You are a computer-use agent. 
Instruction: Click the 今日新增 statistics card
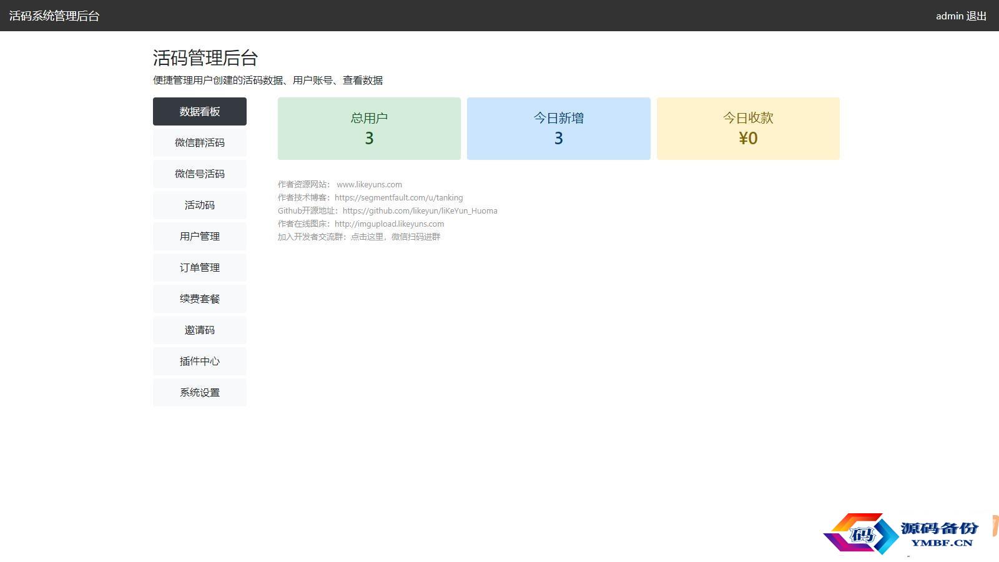pyautogui.click(x=559, y=129)
